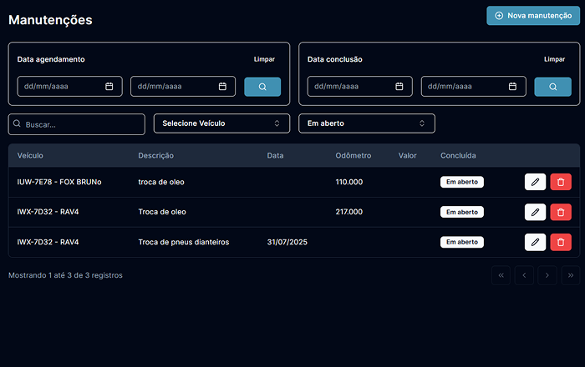The width and height of the screenshot is (585, 367).
Task: Open calendar for first Data agendamento field
Action: point(109,87)
